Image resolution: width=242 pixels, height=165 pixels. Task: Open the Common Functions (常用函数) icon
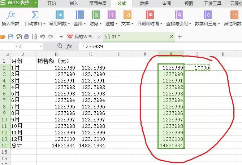[60, 15]
